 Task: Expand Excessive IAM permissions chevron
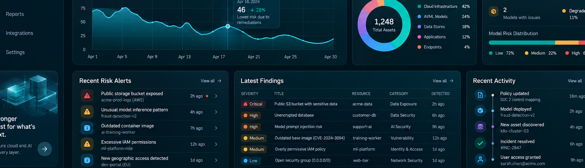[x=216, y=144]
